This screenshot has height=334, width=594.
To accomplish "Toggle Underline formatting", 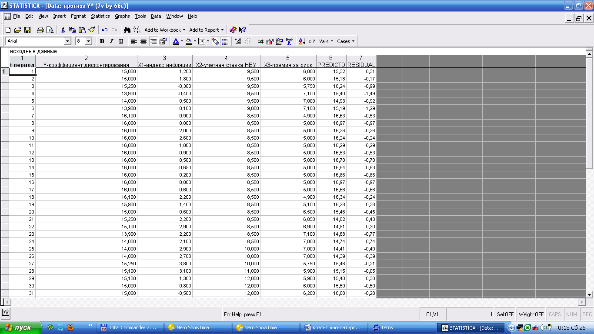I will click(121, 41).
